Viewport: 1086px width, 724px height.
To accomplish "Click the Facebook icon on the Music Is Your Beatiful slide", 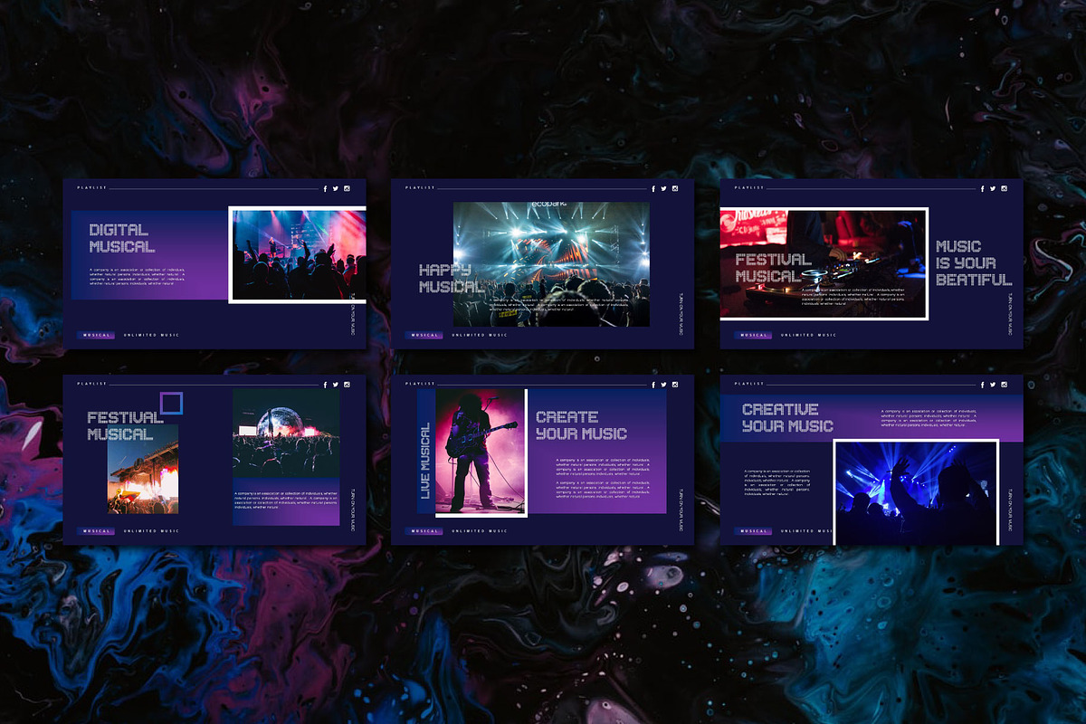I will coord(983,188).
